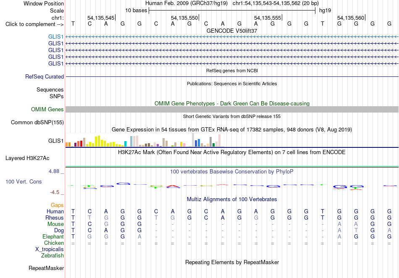Viewport: 399px width, 278px height.
Task: Select the Window Position track label
Action: pyautogui.click(x=44, y=3)
